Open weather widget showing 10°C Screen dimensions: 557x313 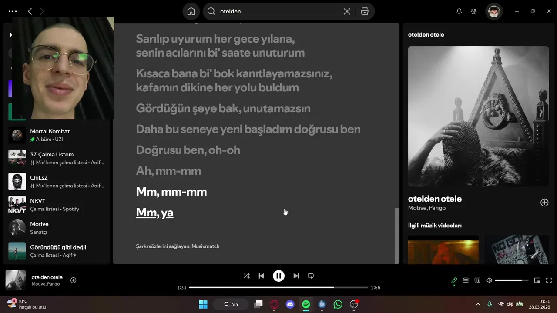pos(27,304)
